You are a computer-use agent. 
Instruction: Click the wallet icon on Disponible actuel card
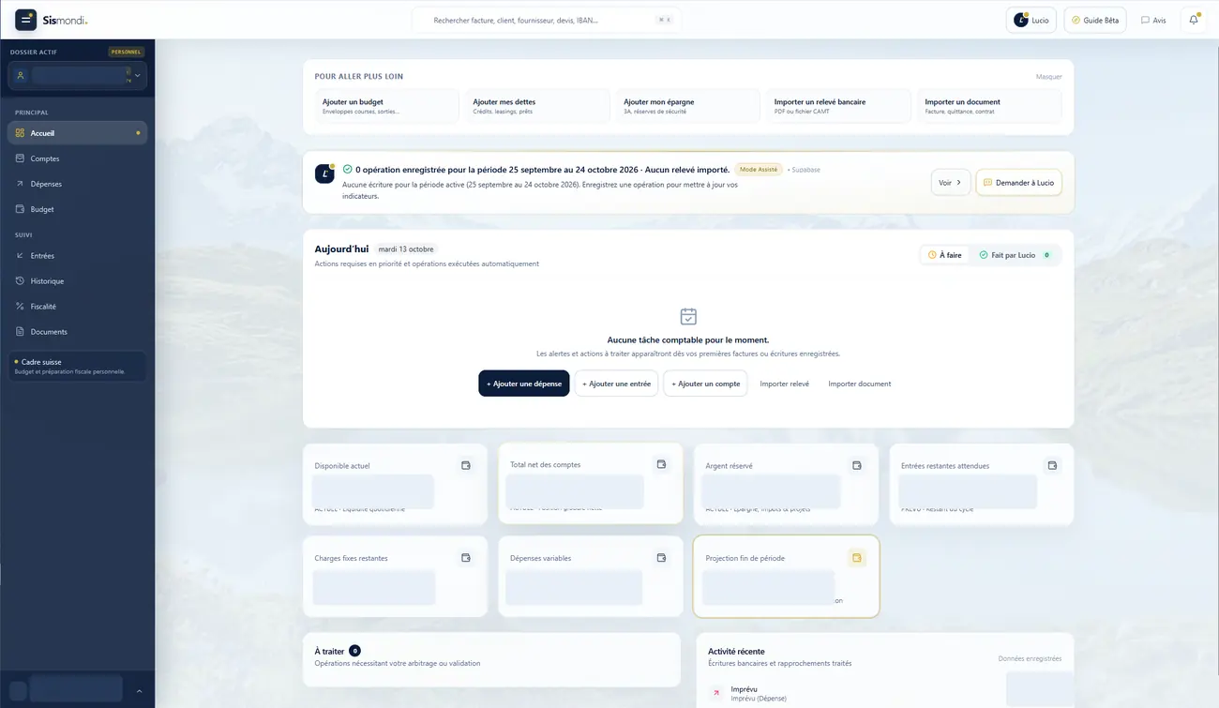[466, 465]
